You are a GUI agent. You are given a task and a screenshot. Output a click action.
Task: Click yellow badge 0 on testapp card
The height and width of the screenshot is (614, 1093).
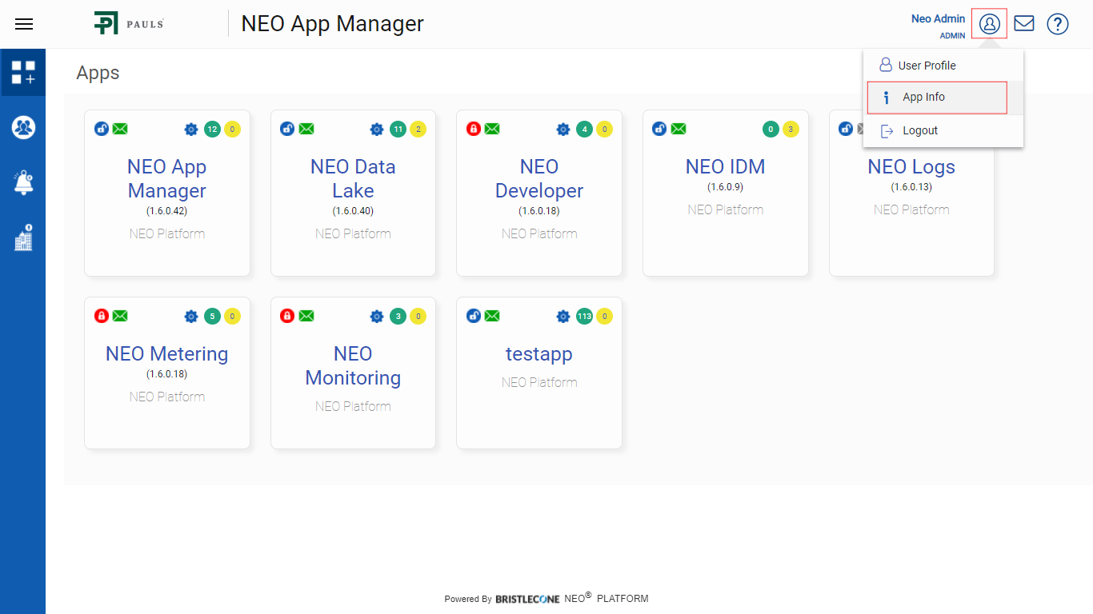pyautogui.click(x=604, y=316)
